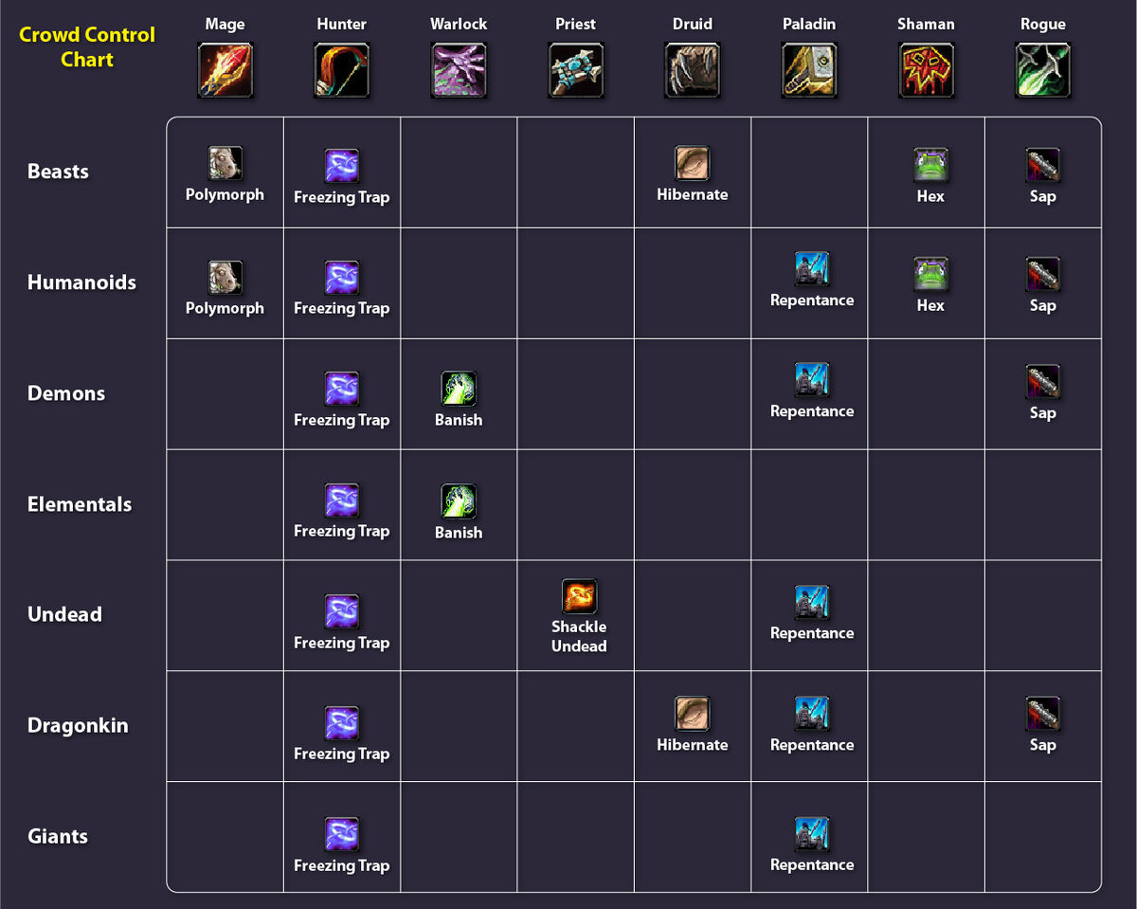Image resolution: width=1137 pixels, height=909 pixels.
Task: Select the Shackle Undead spell icon
Action: [x=578, y=596]
